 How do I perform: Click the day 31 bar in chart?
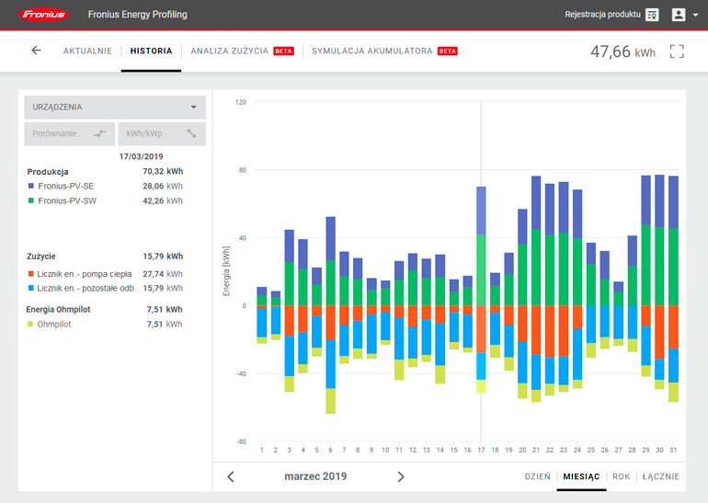click(x=673, y=289)
